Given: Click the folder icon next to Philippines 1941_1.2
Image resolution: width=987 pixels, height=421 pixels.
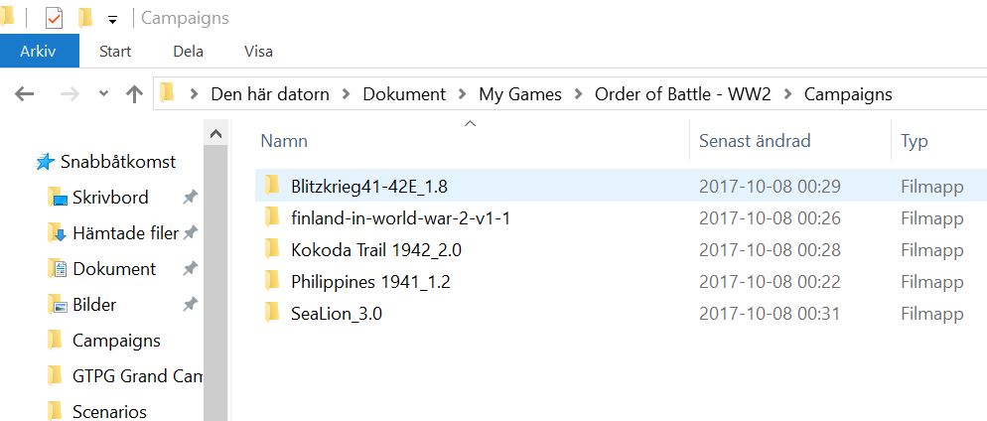Looking at the screenshot, I should pyautogui.click(x=272, y=280).
